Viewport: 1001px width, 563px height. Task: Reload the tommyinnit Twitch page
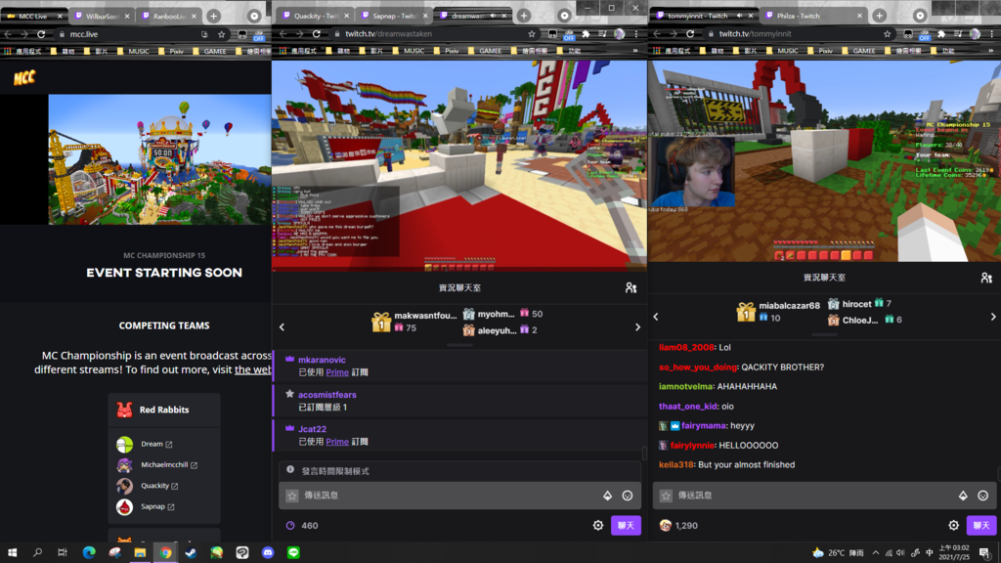[x=690, y=34]
